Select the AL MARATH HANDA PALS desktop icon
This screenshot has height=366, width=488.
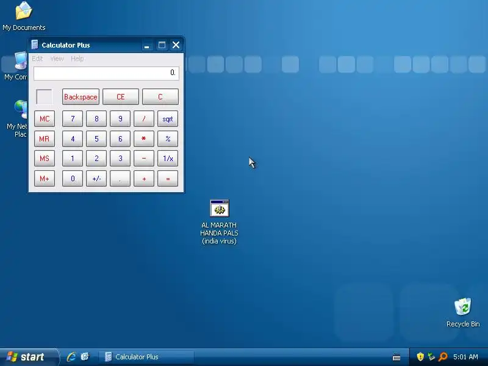click(x=220, y=222)
